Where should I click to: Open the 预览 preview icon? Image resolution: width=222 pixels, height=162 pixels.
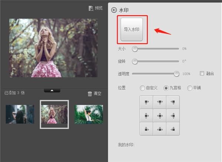91,8
